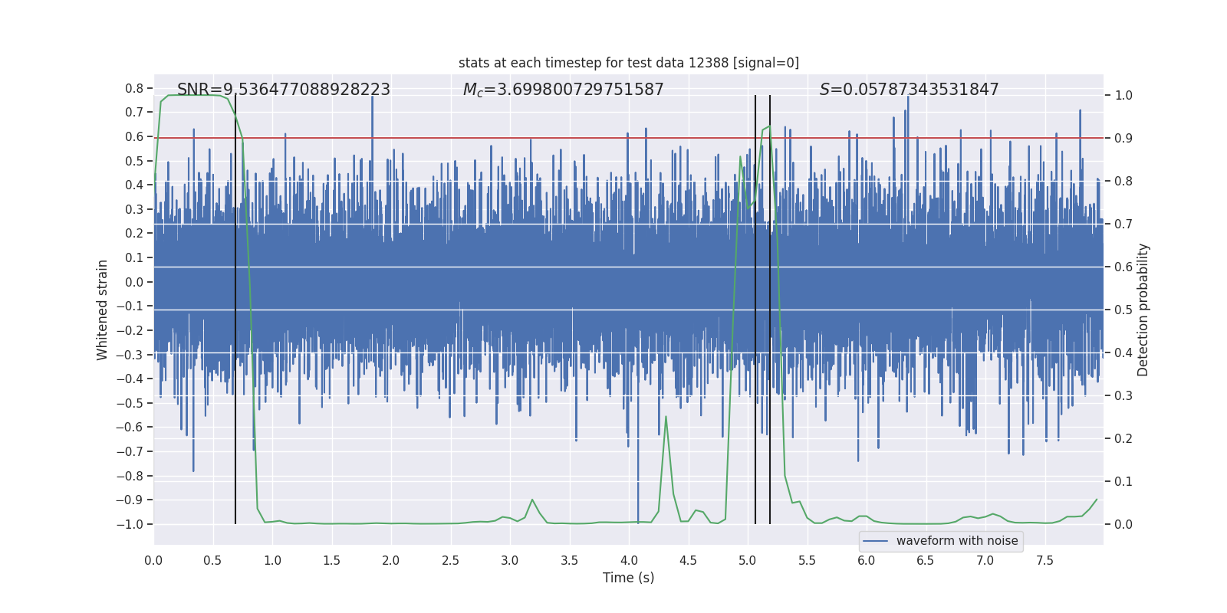Screen dimensions: 1227x613
Task: Click the 'Detection probability' right axis label
Action: click(x=1143, y=310)
